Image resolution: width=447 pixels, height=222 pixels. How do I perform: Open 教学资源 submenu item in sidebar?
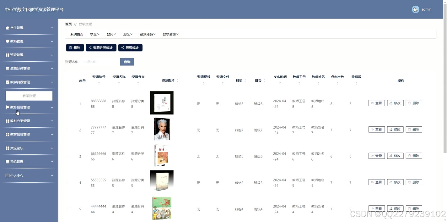point(29,96)
